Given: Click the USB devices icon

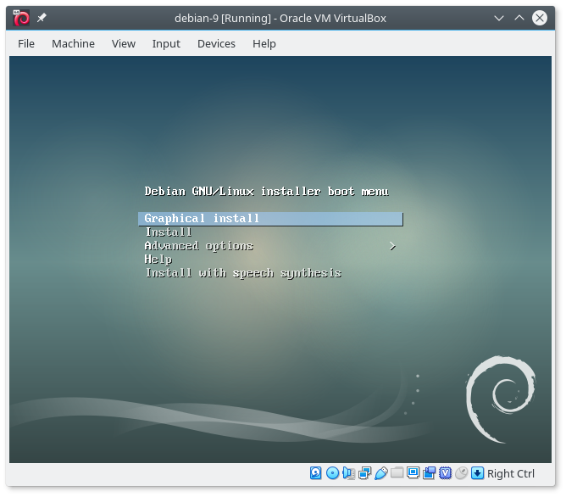Looking at the screenshot, I should (x=380, y=473).
